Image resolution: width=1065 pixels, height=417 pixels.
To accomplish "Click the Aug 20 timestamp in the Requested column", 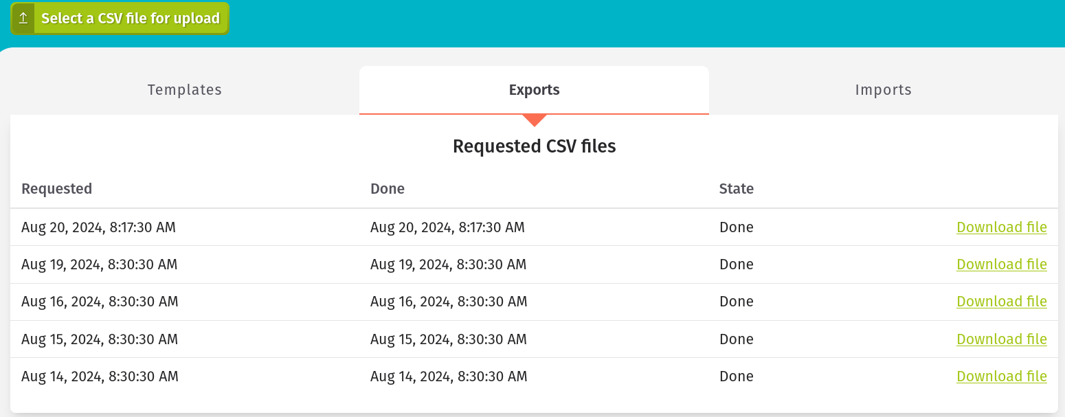I will click(98, 227).
